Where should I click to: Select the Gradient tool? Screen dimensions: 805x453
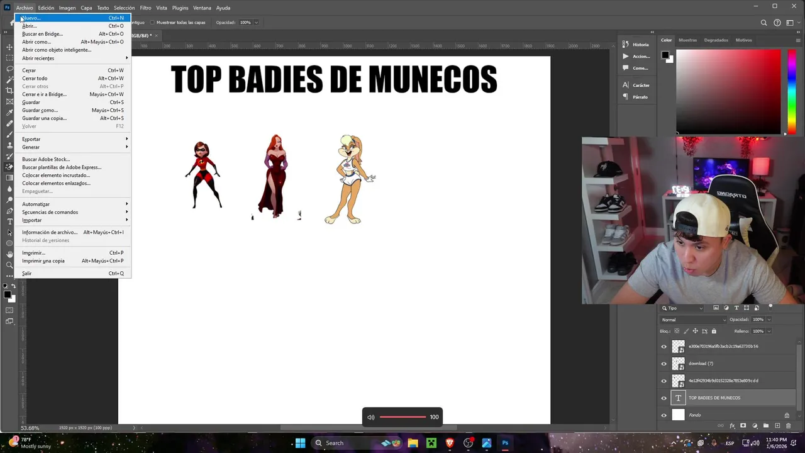click(9, 177)
